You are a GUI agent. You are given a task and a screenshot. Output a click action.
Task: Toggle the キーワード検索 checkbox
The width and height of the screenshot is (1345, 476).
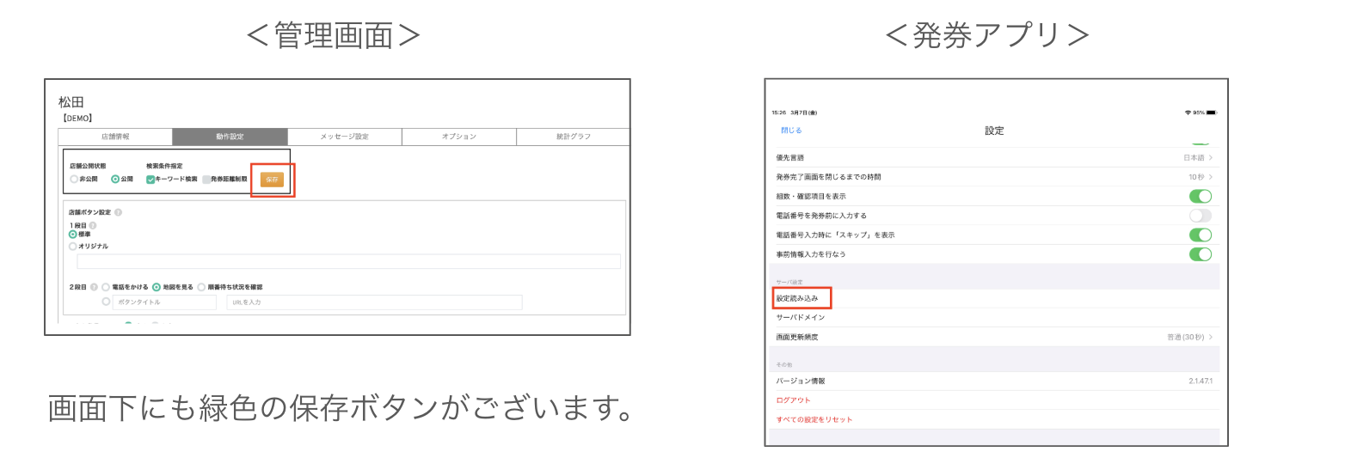(150, 180)
